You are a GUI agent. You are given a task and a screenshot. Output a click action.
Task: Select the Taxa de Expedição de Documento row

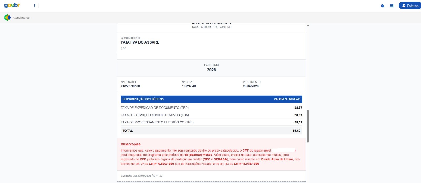tap(155, 108)
